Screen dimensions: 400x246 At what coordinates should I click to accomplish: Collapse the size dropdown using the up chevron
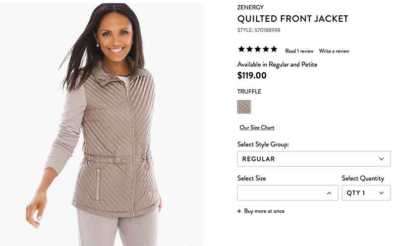click(x=329, y=193)
